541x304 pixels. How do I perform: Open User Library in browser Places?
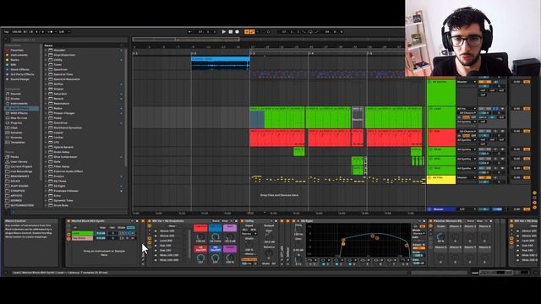click(19, 161)
